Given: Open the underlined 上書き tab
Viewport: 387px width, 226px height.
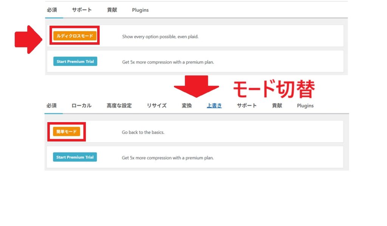Looking at the screenshot, I should point(214,106).
